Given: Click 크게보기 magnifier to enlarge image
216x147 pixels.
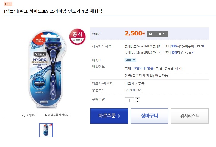Looking at the screenshot, I should tap(29, 115).
